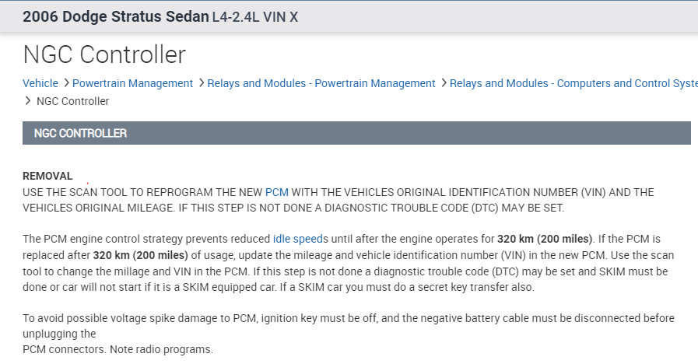The width and height of the screenshot is (698, 364).
Task: Select the 2006 Dodge Stratus Sedan title
Action: [x=115, y=16]
